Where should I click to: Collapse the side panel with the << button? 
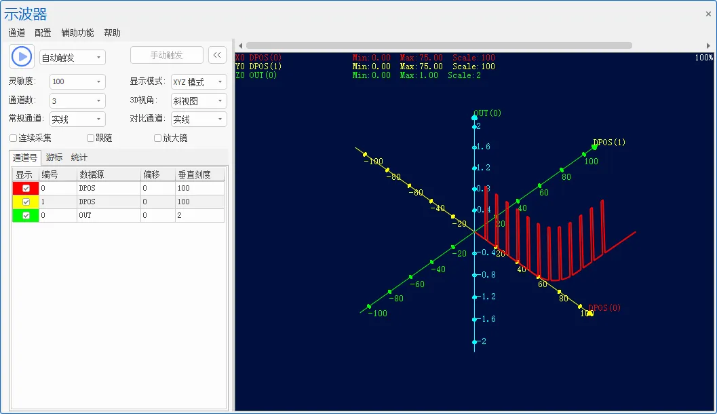tap(217, 56)
